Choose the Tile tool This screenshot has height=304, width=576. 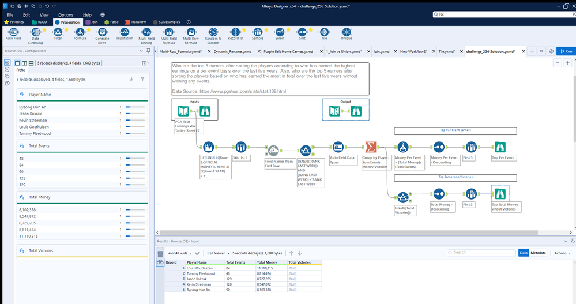(x=324, y=34)
